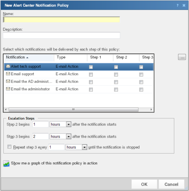Viewport: 189px width, 191px height.
Task: Click the graph icon for policy preview
Action: pyautogui.click(x=6, y=163)
